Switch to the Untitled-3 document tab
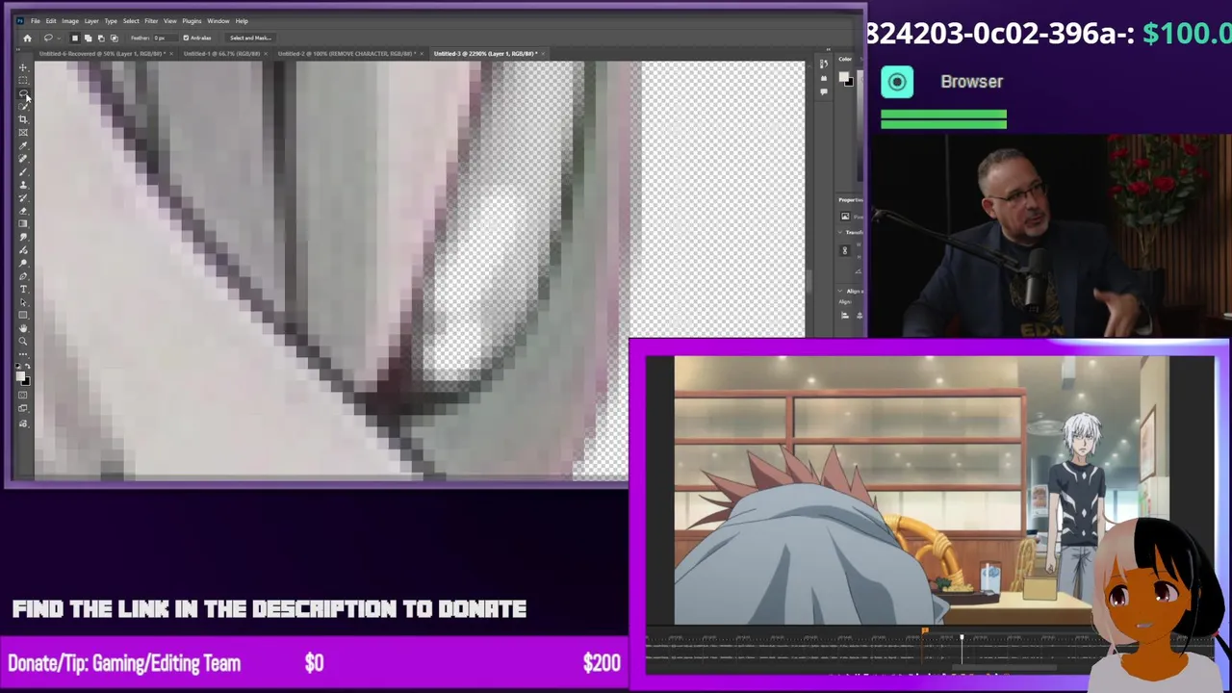Screen dimensions: 1232x693 [486, 53]
